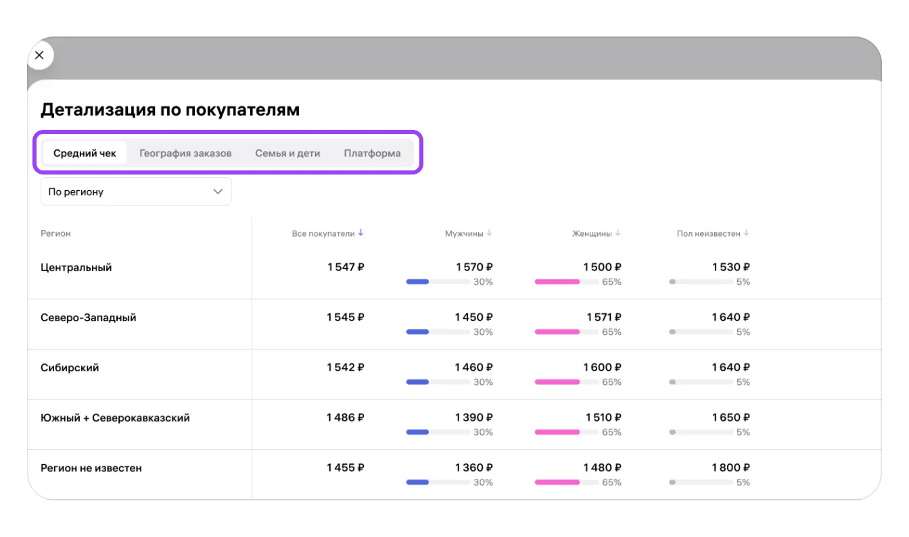Expand the По региону dropdown
Screen dimensions: 909x537
[135, 192]
